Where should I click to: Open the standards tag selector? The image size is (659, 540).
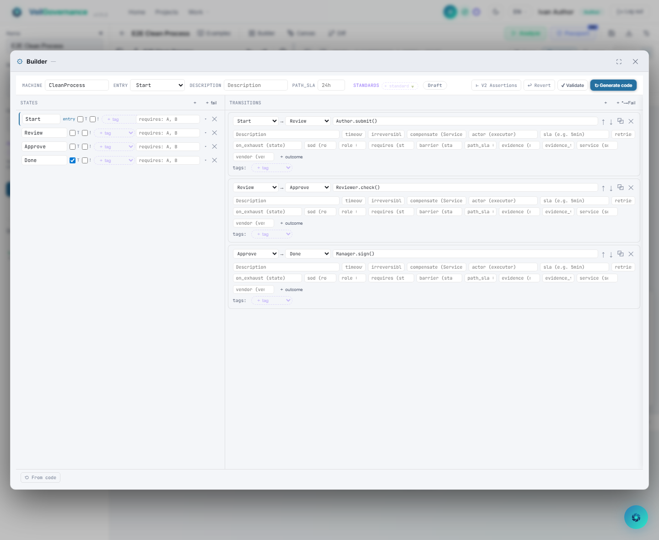(x=400, y=86)
